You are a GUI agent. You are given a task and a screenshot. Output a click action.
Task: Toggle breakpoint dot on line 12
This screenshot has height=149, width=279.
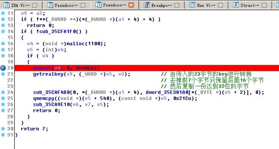pos(3,19)
